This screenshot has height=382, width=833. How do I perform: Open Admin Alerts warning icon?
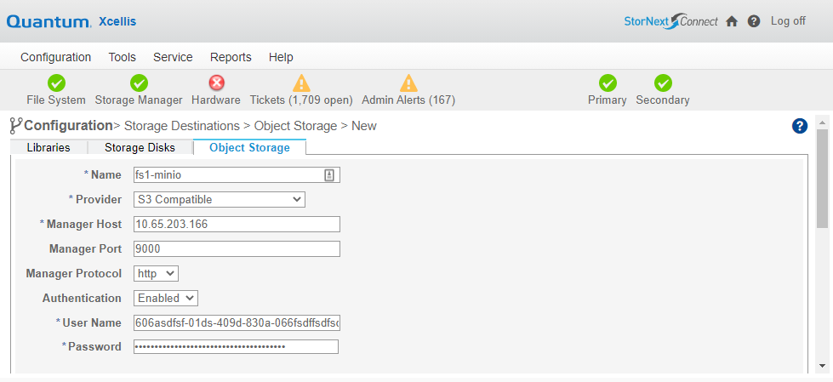click(408, 83)
